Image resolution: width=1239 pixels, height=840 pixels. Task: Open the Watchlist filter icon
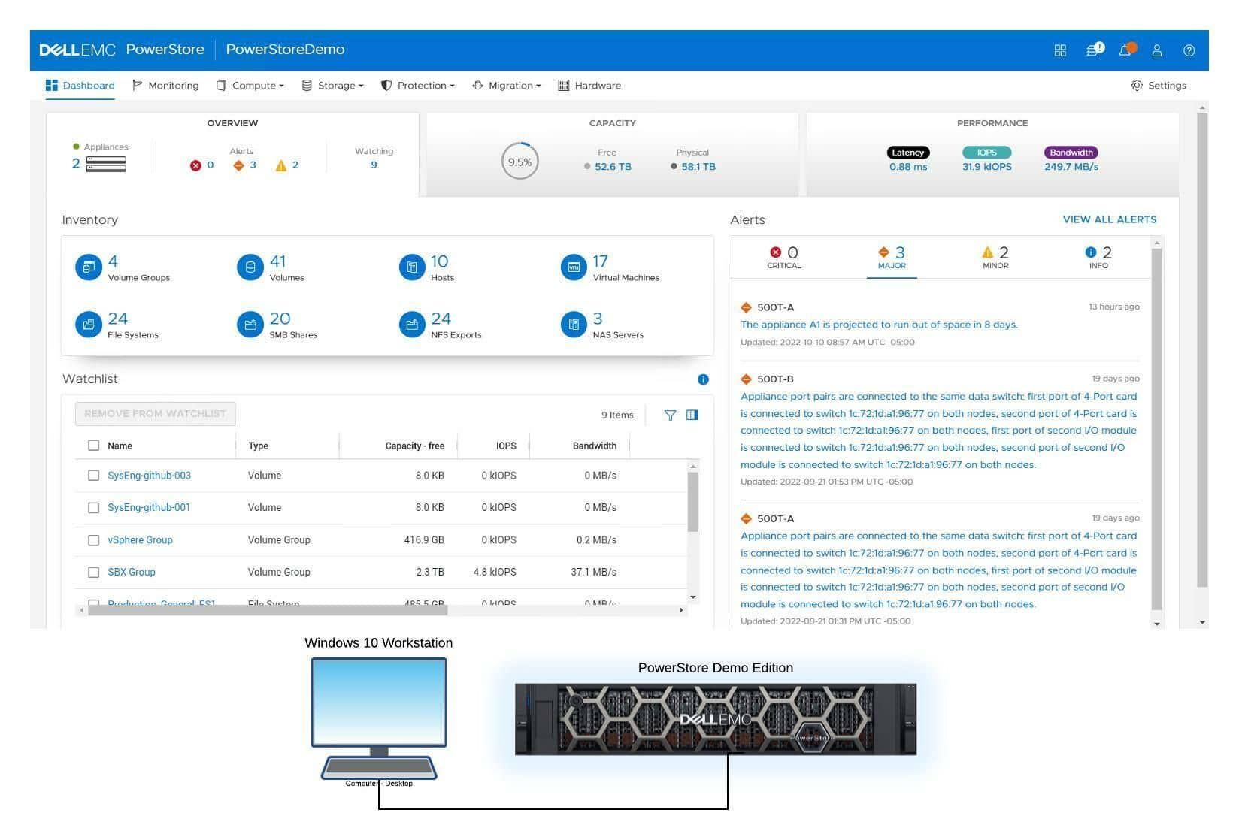[670, 415]
